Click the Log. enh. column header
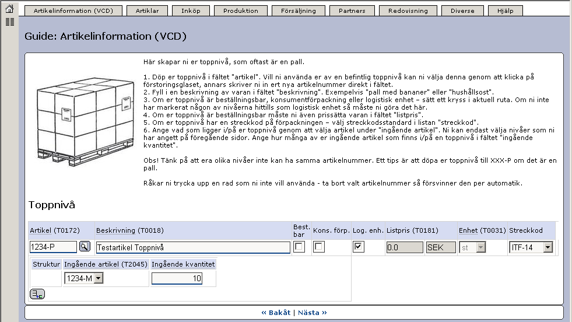Image resolution: width=572 pixels, height=322 pixels. tap(368, 230)
